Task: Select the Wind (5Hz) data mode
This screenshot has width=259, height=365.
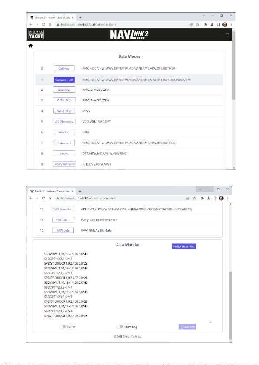Action: click(64, 111)
